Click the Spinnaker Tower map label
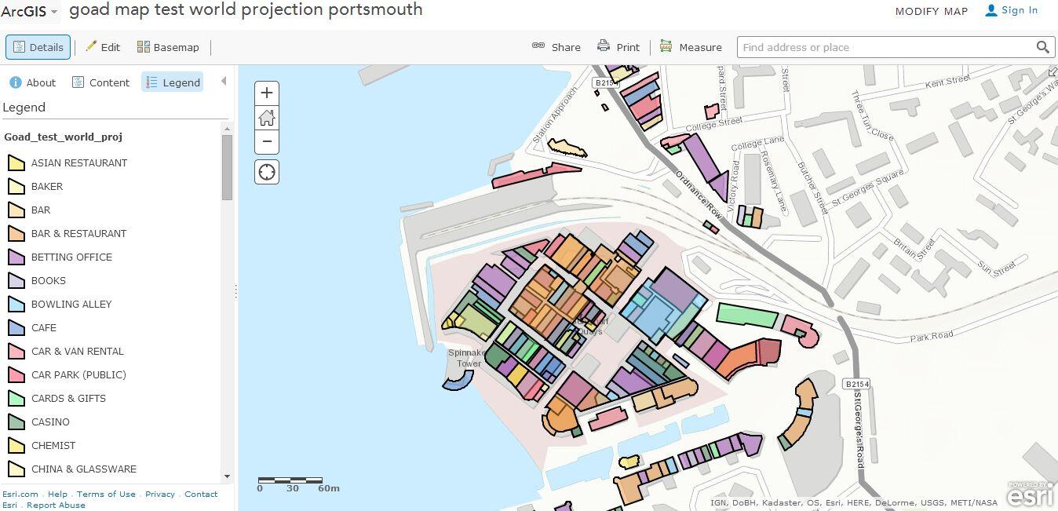 point(469,358)
